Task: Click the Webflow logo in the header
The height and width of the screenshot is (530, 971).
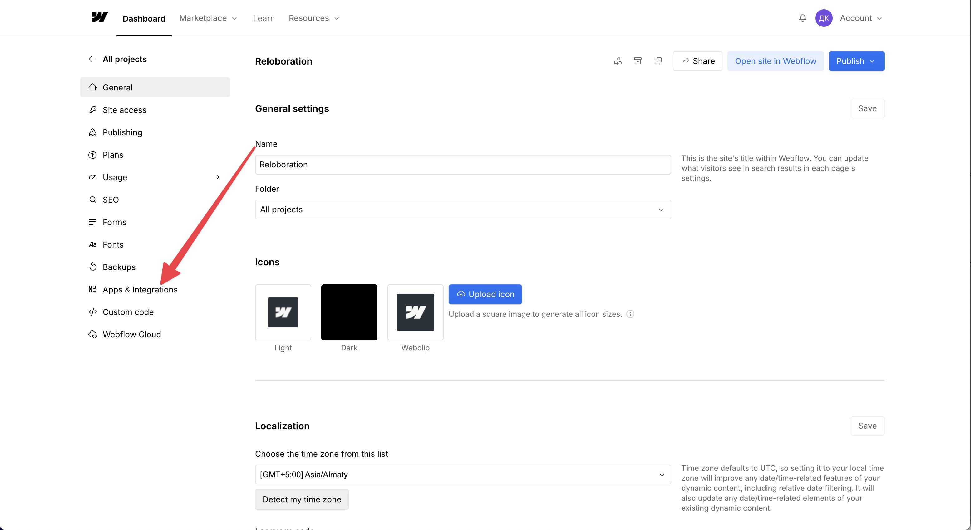Action: pos(100,17)
